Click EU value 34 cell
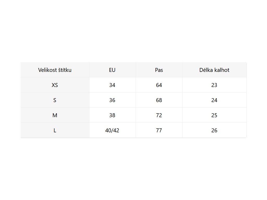This screenshot has width=267, height=200. [112, 85]
